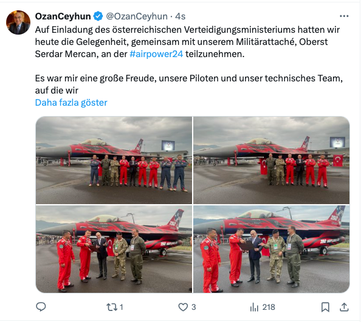Click the 218 views count
Image resolution: width=361 pixels, height=322 pixels.
click(269, 307)
